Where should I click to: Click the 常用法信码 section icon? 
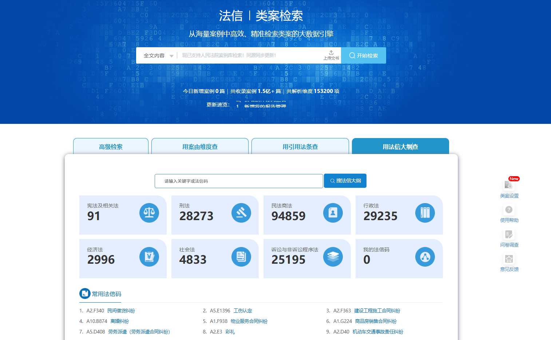85,294
